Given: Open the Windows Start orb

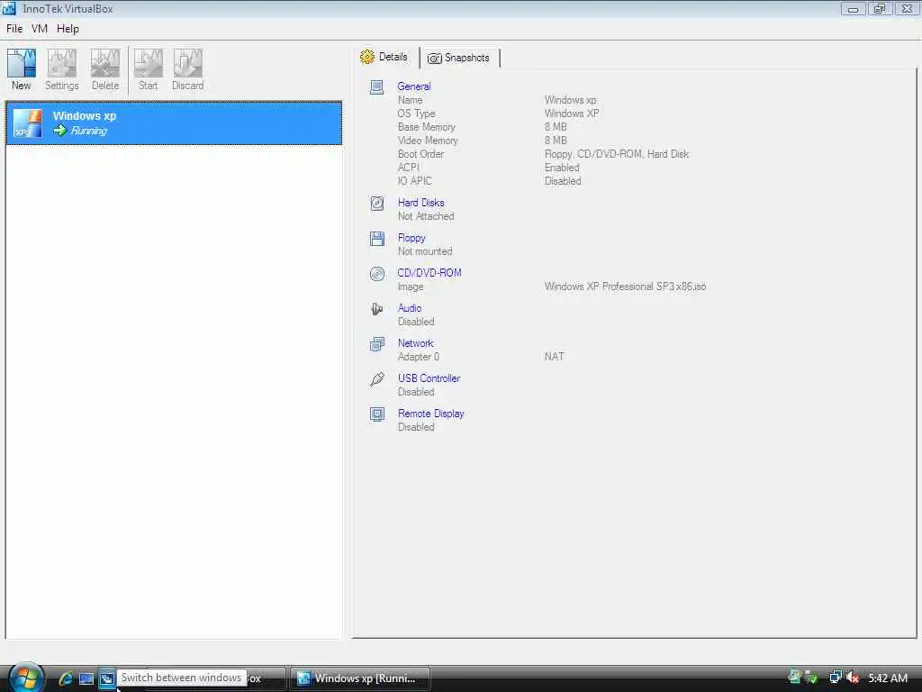Looking at the screenshot, I should 25,678.
